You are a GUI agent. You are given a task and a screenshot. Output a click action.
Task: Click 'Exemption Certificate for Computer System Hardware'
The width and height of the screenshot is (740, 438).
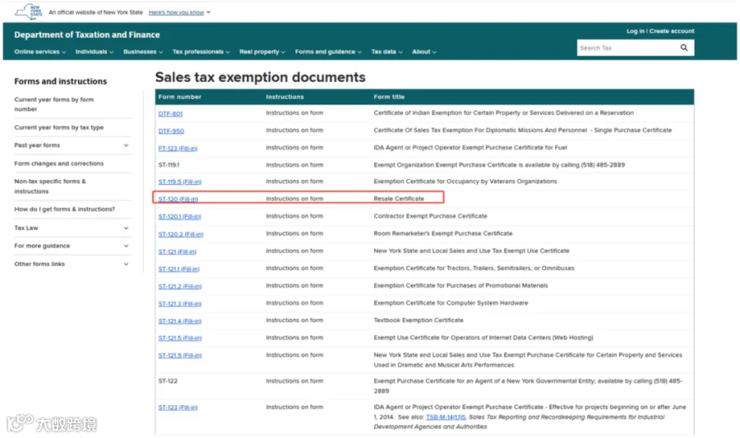pos(451,302)
